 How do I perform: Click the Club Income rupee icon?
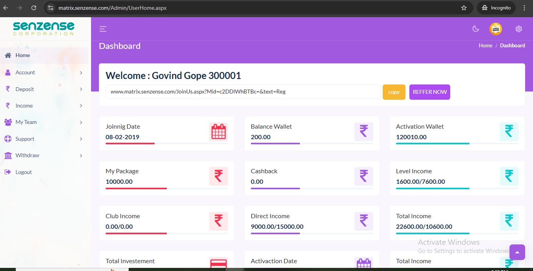click(219, 221)
